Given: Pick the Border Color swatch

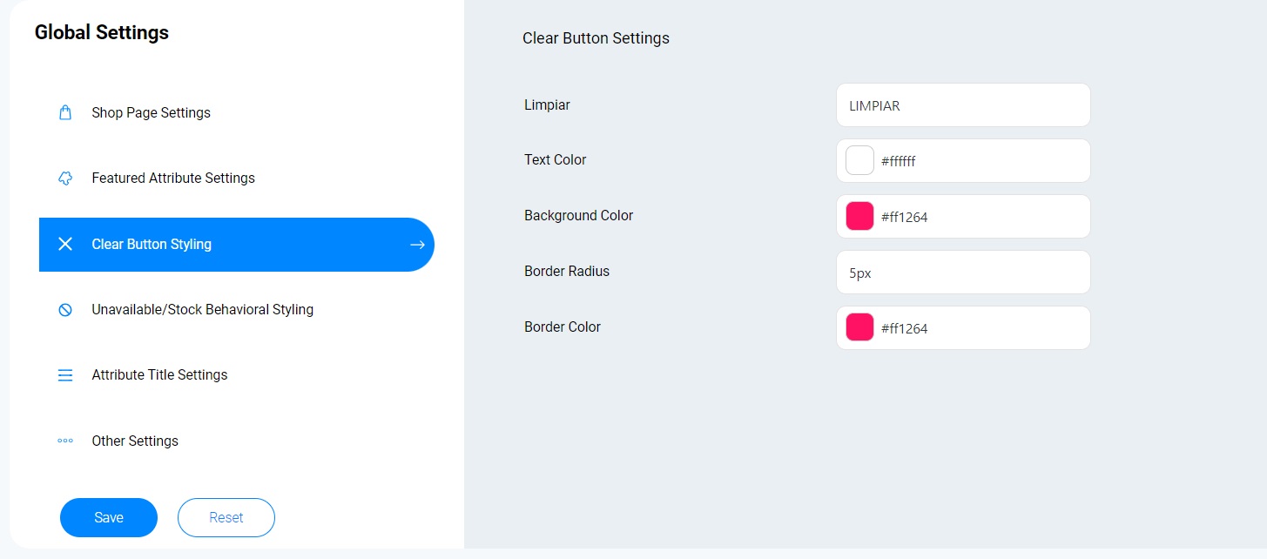Looking at the screenshot, I should pyautogui.click(x=859, y=328).
